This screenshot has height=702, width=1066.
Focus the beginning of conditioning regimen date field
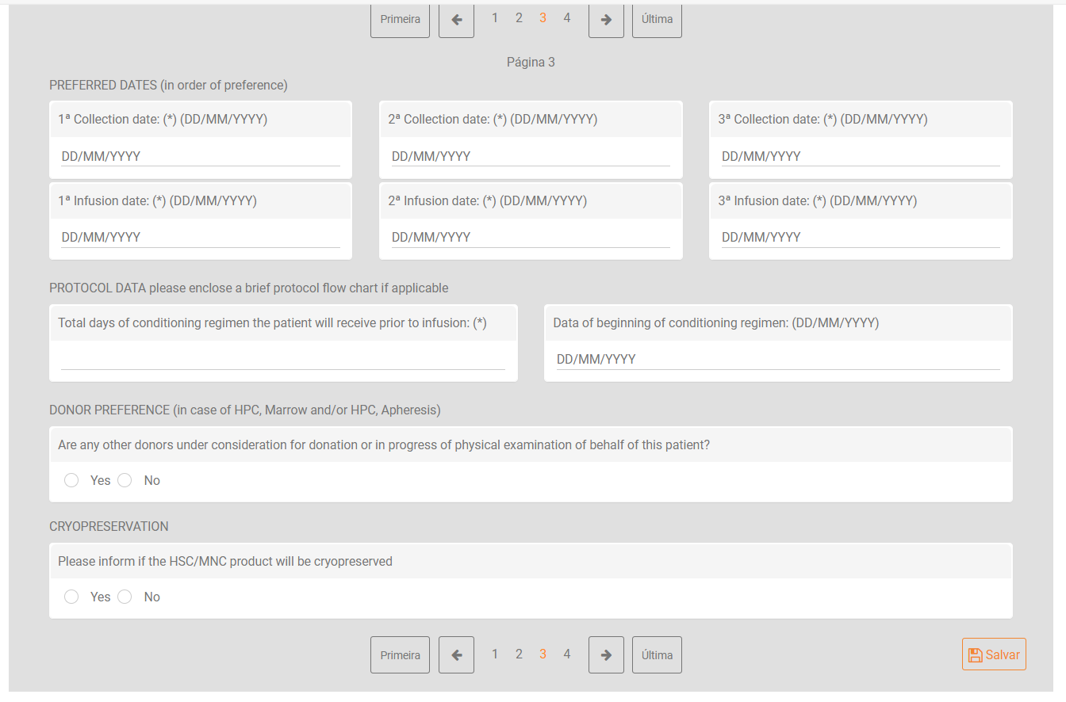(x=777, y=360)
